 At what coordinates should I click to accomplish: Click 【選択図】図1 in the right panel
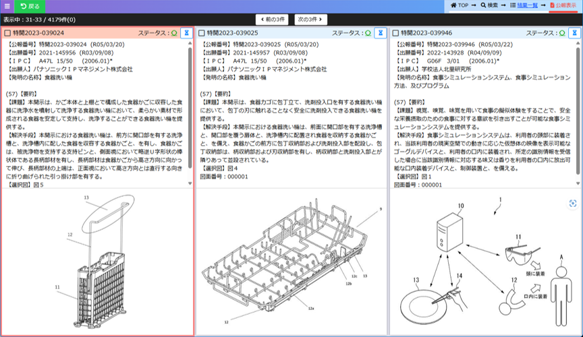413,177
